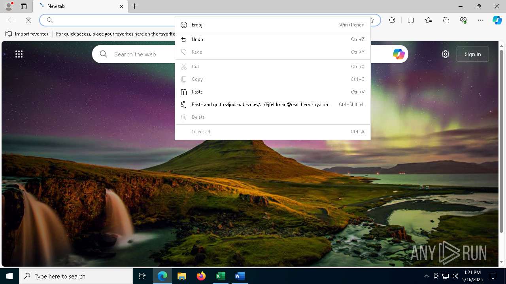
Task: Choose Cut in context menu
Action: point(273,67)
